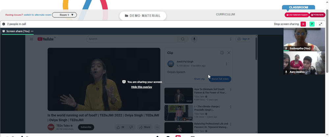329x137 pixels.
Task: Open options for I – The climate change video
Action: [231, 107]
